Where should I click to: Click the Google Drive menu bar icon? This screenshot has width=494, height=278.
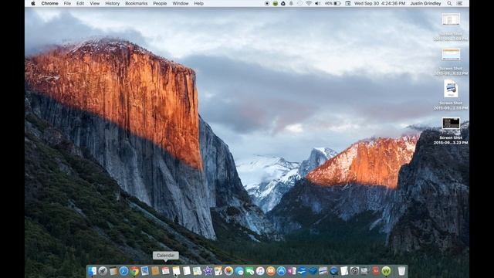[x=283, y=3]
